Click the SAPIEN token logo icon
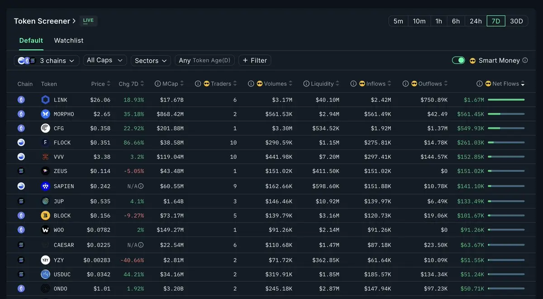 (x=45, y=186)
